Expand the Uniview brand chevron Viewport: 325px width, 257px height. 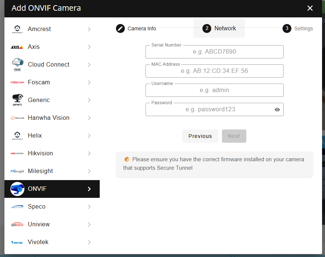[x=89, y=224]
